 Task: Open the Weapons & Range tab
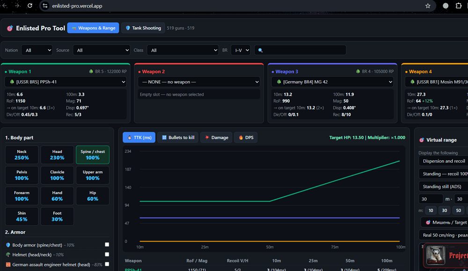click(93, 28)
